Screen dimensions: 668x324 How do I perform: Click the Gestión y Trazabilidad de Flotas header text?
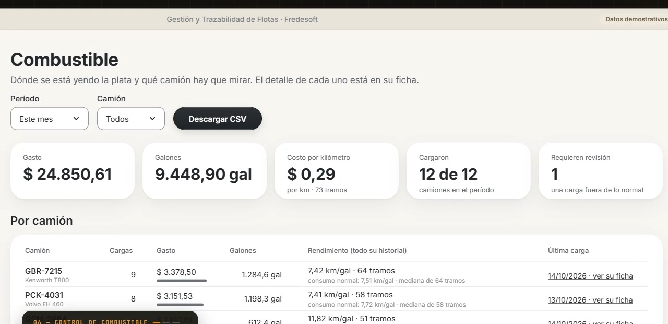pyautogui.click(x=242, y=19)
